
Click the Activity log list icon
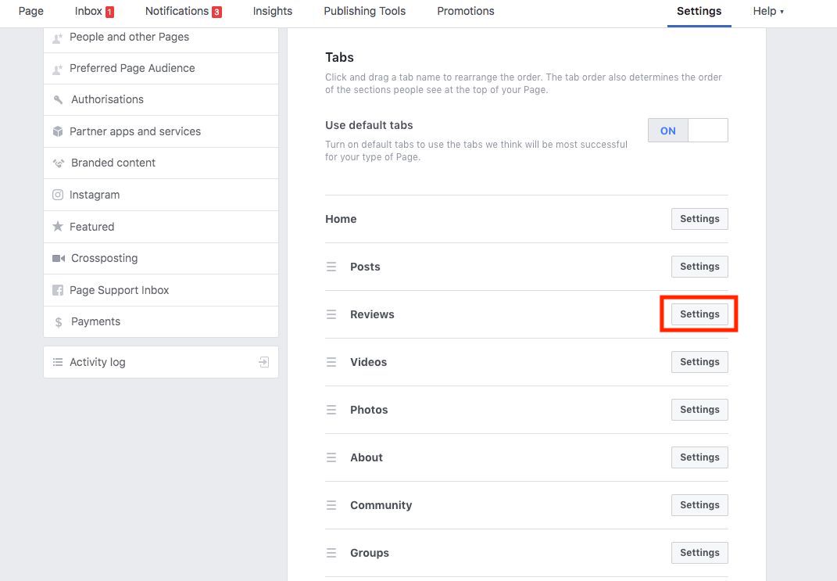pyautogui.click(x=58, y=362)
